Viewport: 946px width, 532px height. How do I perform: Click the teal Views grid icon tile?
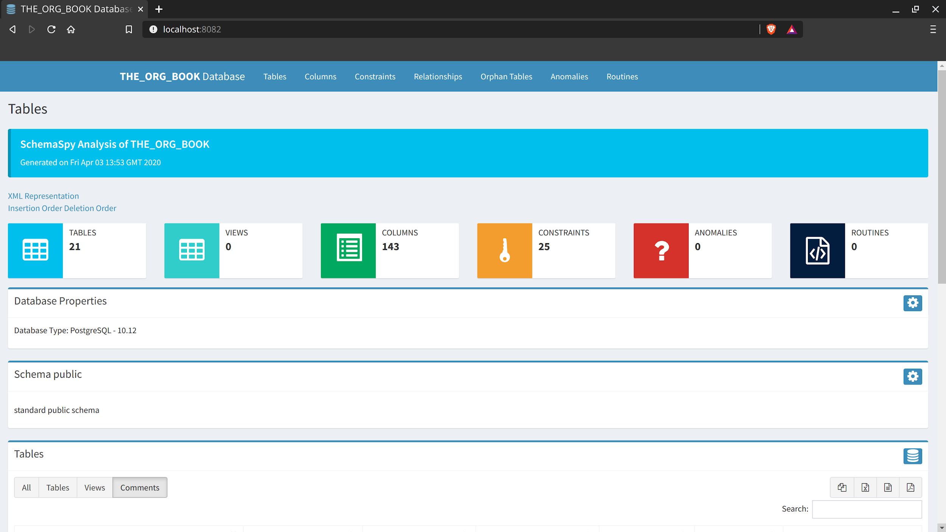click(x=191, y=250)
